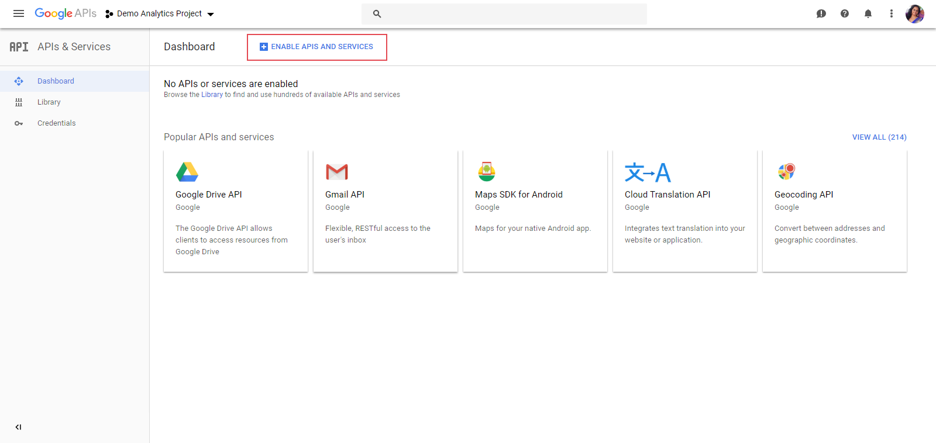Viewport: 936px width, 443px height.
Task: Click the project selector dropdown arrow
Action: click(x=211, y=14)
